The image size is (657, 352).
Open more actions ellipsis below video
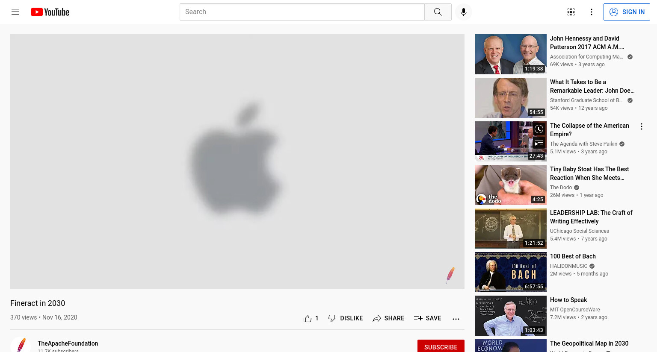pos(456,319)
